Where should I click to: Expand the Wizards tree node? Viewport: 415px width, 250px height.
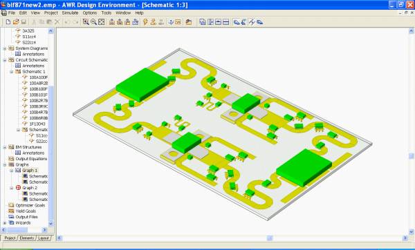click(5, 223)
